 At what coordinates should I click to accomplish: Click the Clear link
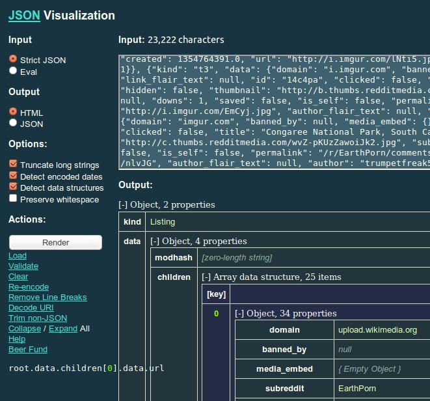click(x=18, y=277)
